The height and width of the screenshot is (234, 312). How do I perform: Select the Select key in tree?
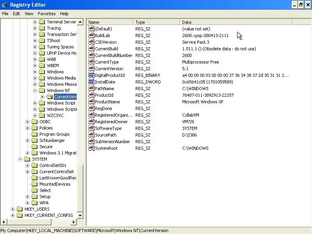point(45,190)
